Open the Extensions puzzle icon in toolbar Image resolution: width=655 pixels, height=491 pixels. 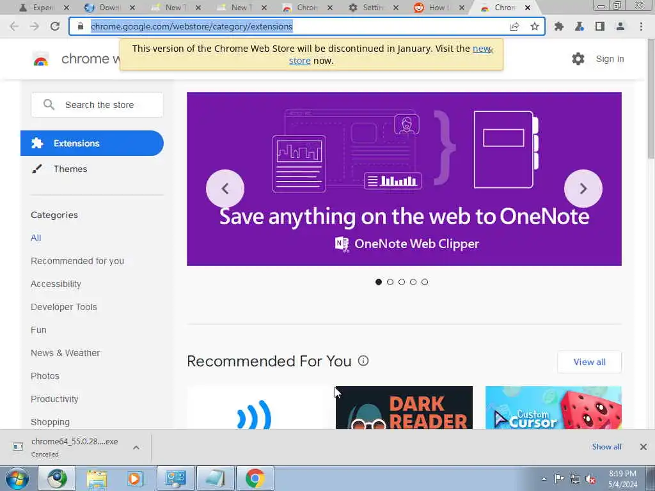[559, 26]
